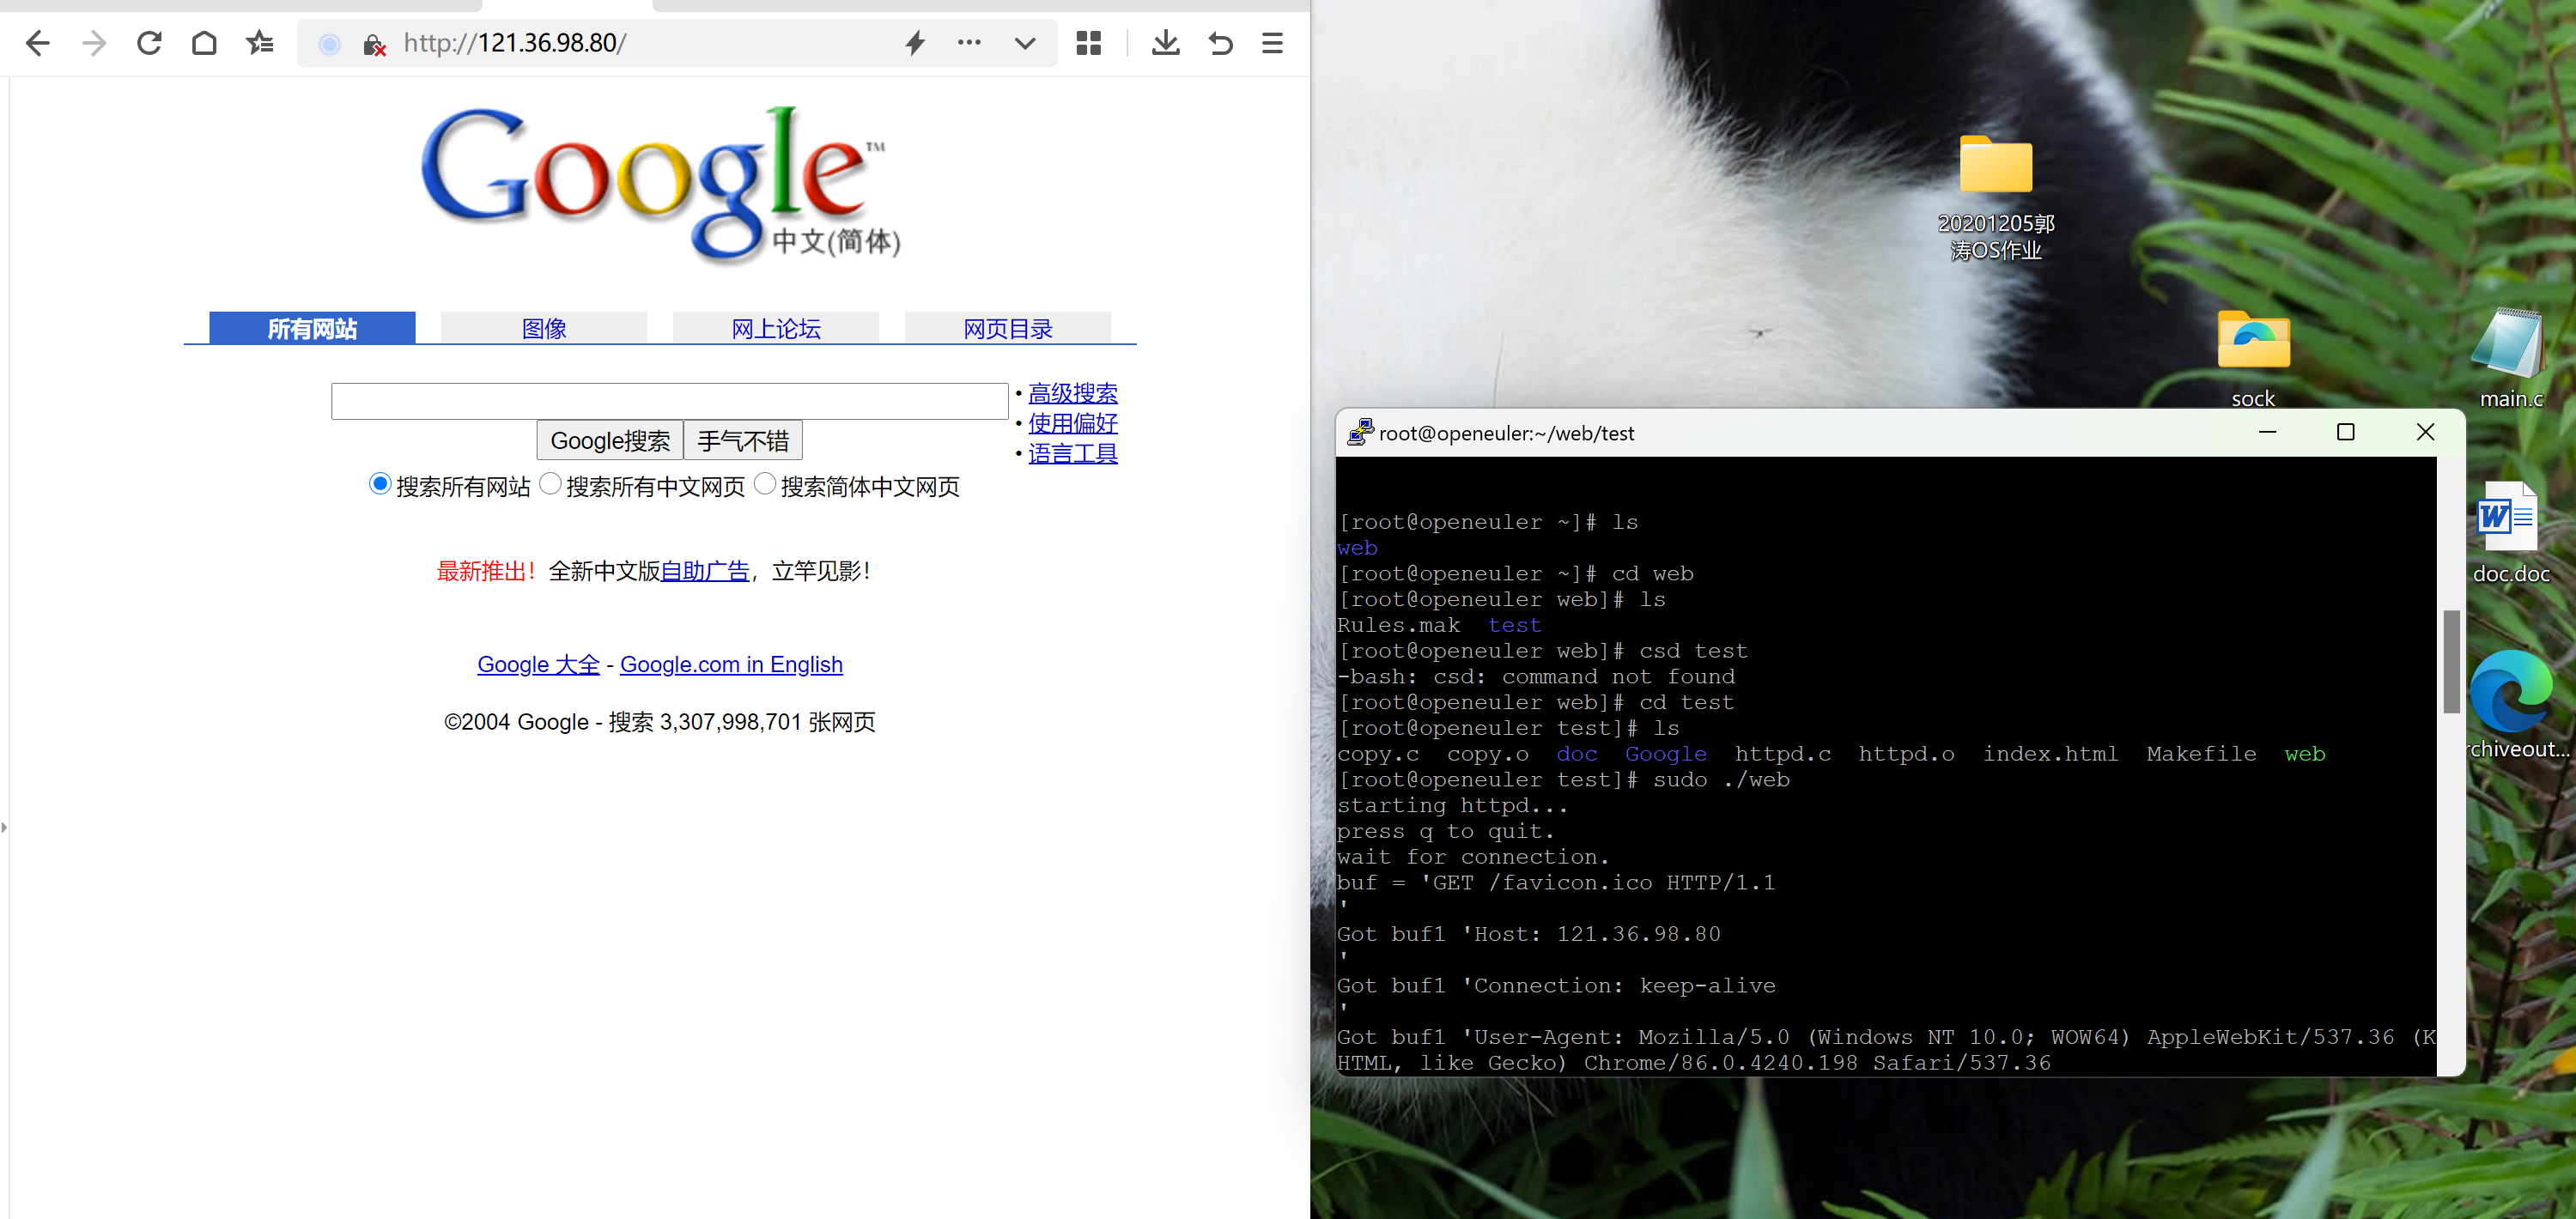Open browser downloads icon
The height and width of the screenshot is (1219, 2576).
(x=1165, y=43)
